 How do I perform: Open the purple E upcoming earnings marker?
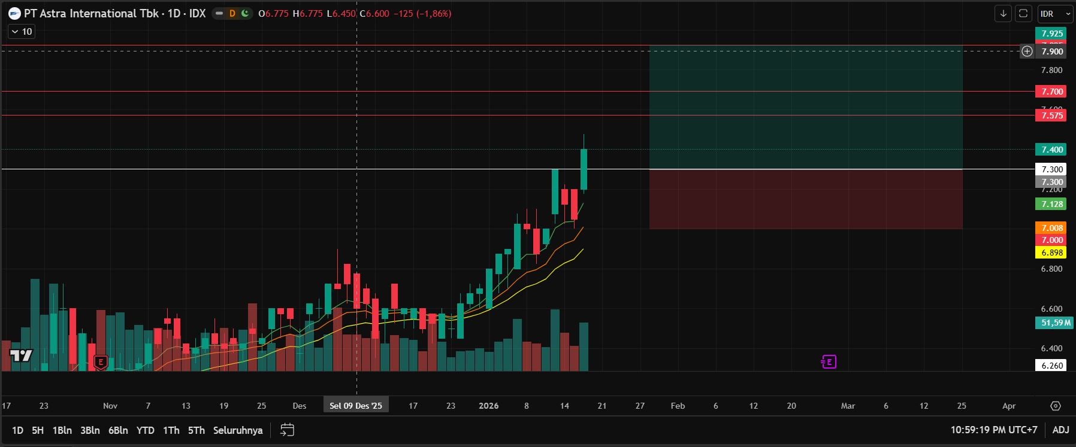(829, 362)
